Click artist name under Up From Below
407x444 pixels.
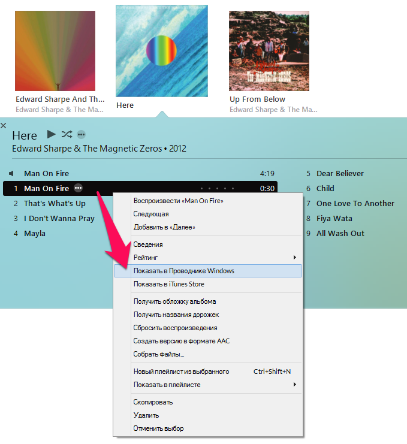tap(273, 110)
